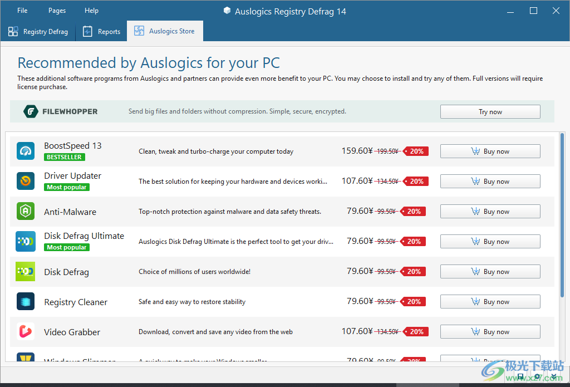570x387 pixels.
Task: Click Most popular badge under Driver Updater
Action: [67, 187]
